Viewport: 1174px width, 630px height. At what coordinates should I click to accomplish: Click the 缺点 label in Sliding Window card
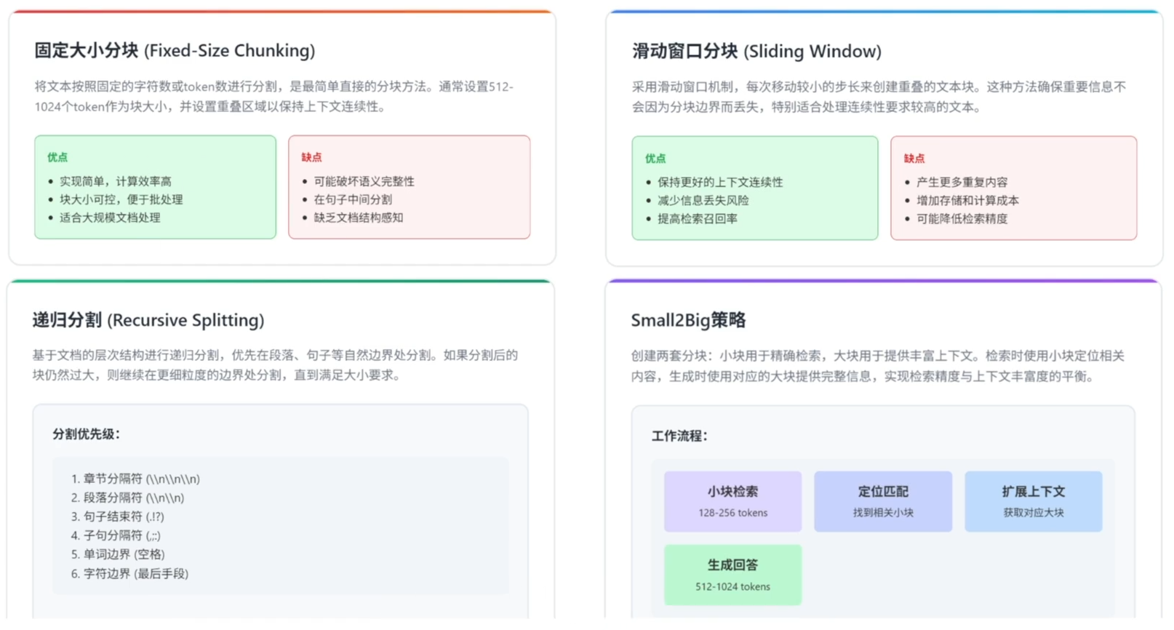(x=914, y=158)
